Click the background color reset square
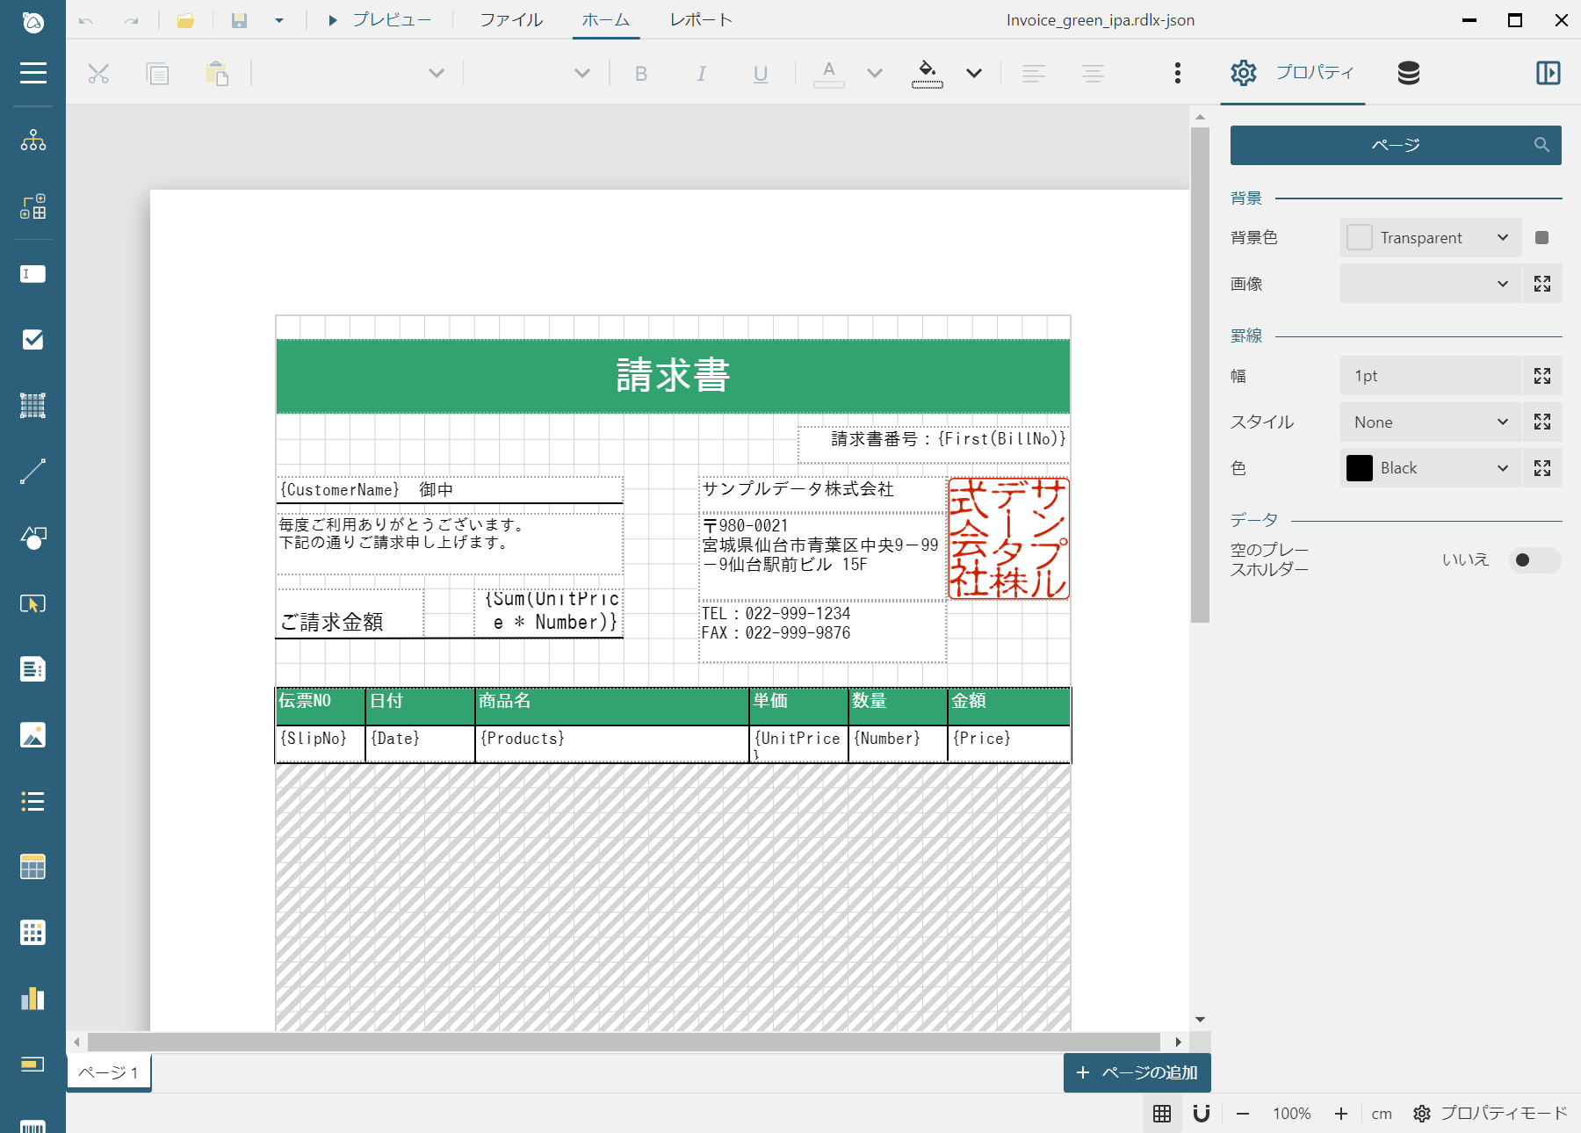Screen dimensions: 1581x1133 pyautogui.click(x=1541, y=237)
